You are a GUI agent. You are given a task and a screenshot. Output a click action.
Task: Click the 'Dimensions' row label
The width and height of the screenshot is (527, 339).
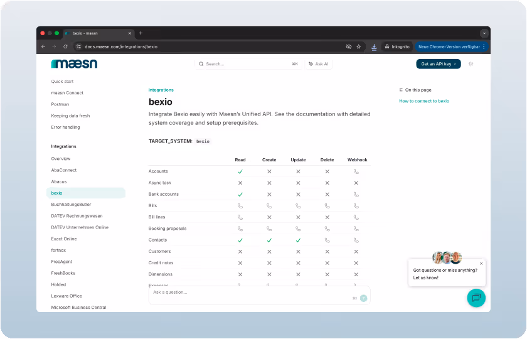(161, 274)
